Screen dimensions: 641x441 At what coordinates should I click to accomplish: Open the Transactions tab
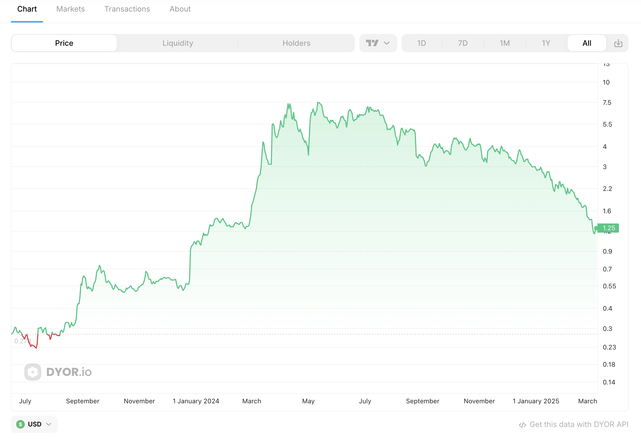click(127, 9)
